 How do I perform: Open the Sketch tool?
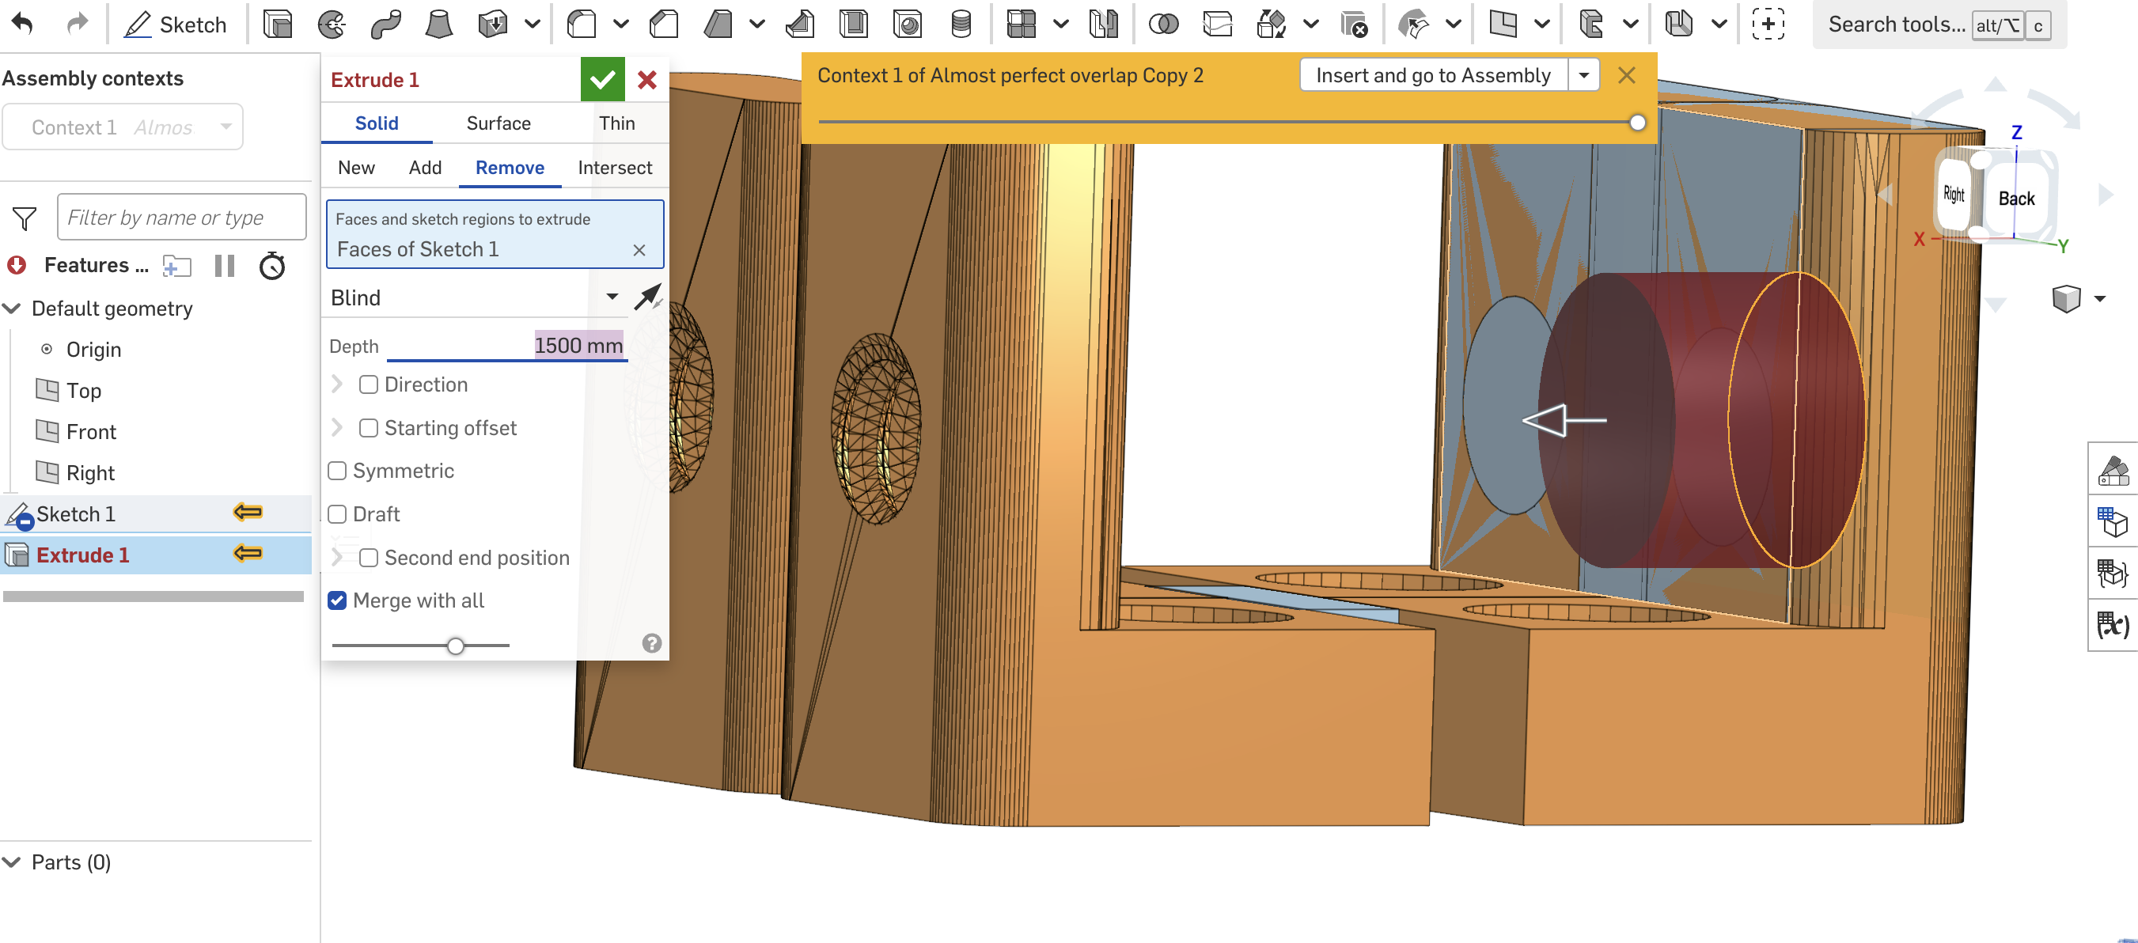point(176,24)
